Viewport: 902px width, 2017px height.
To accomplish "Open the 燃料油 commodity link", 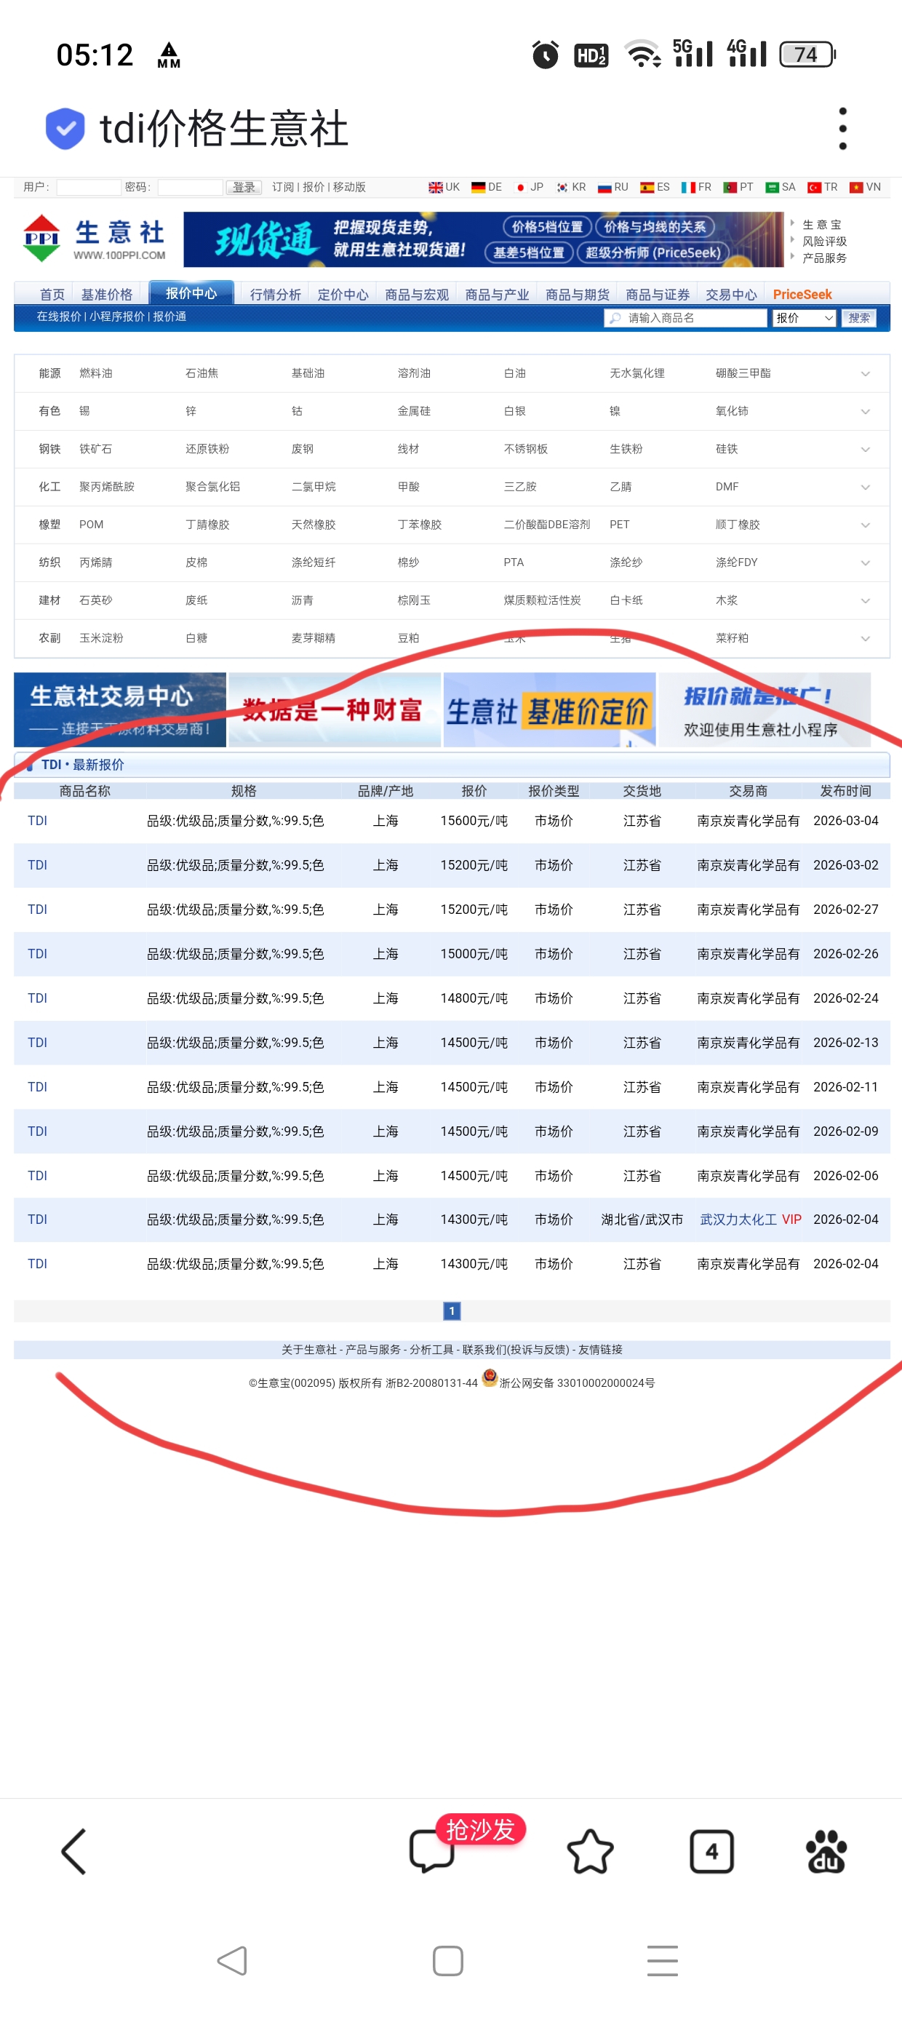I will [95, 373].
